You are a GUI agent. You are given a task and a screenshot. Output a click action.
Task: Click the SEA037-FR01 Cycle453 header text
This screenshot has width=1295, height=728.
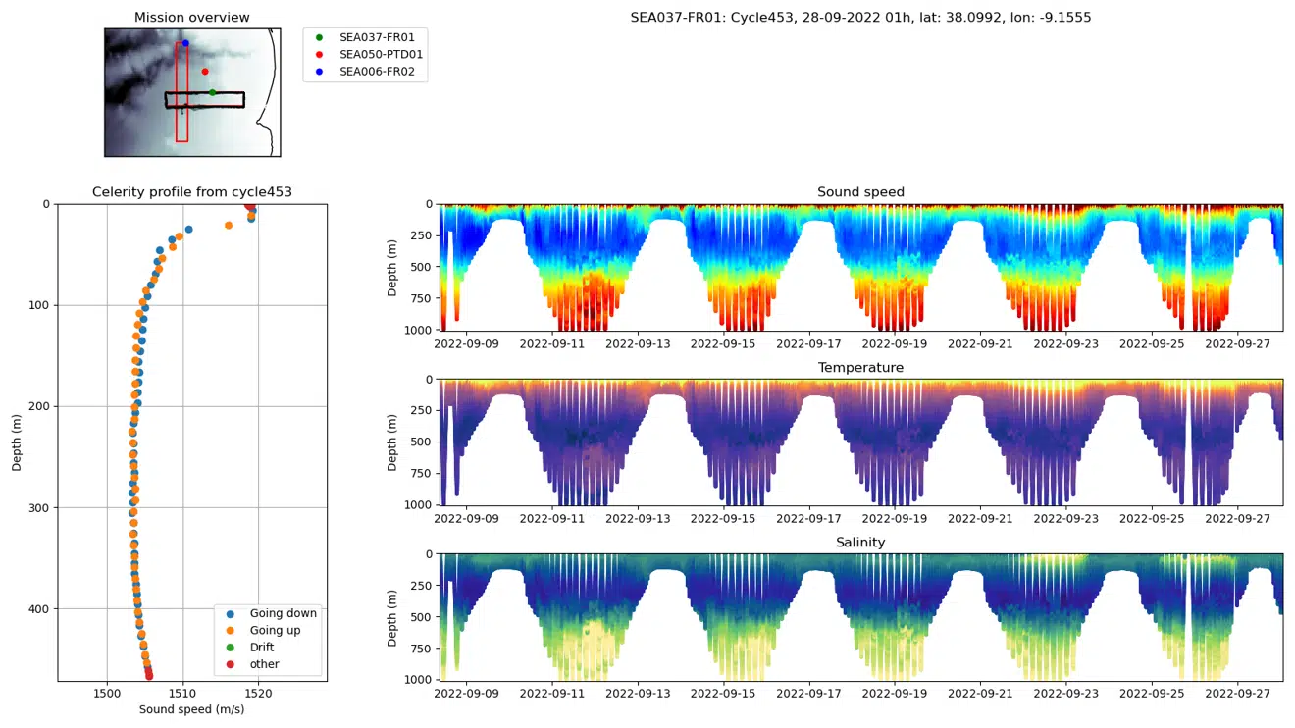point(860,18)
